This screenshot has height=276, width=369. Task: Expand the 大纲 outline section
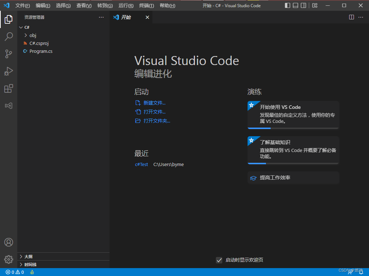[63, 257]
